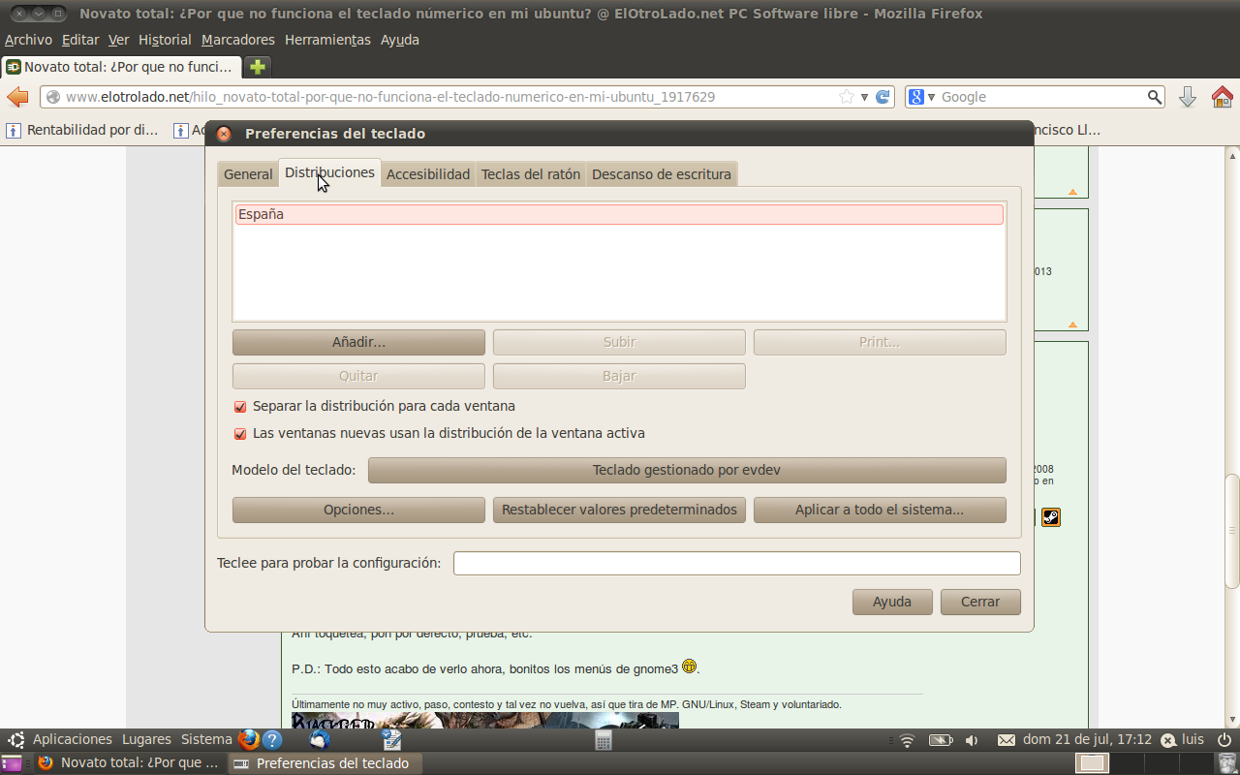
Task: Click the Steam icon on the webpage
Action: 1051,517
